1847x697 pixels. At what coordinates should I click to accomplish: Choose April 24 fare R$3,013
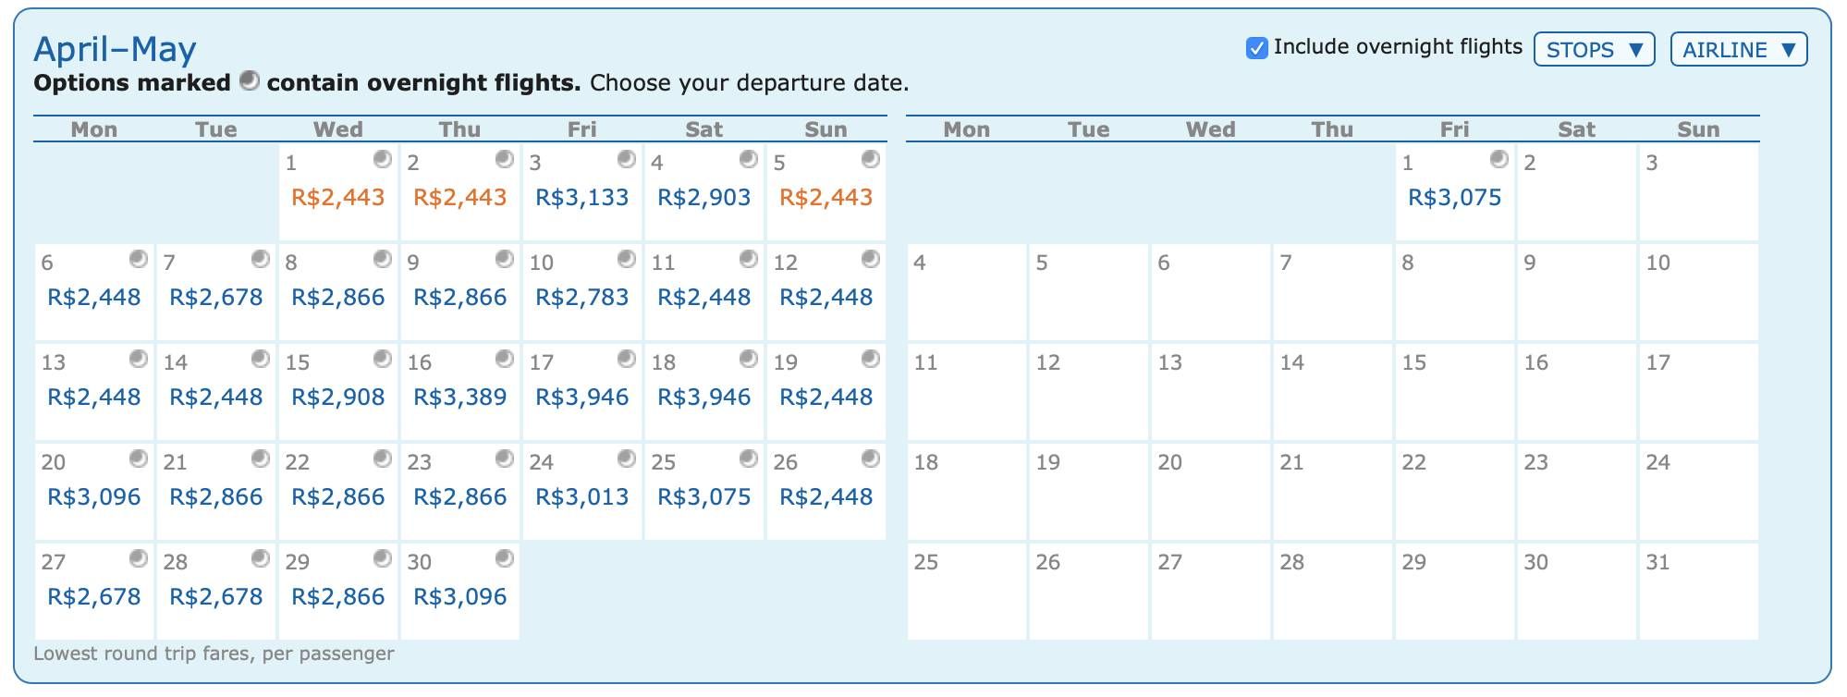tap(581, 496)
